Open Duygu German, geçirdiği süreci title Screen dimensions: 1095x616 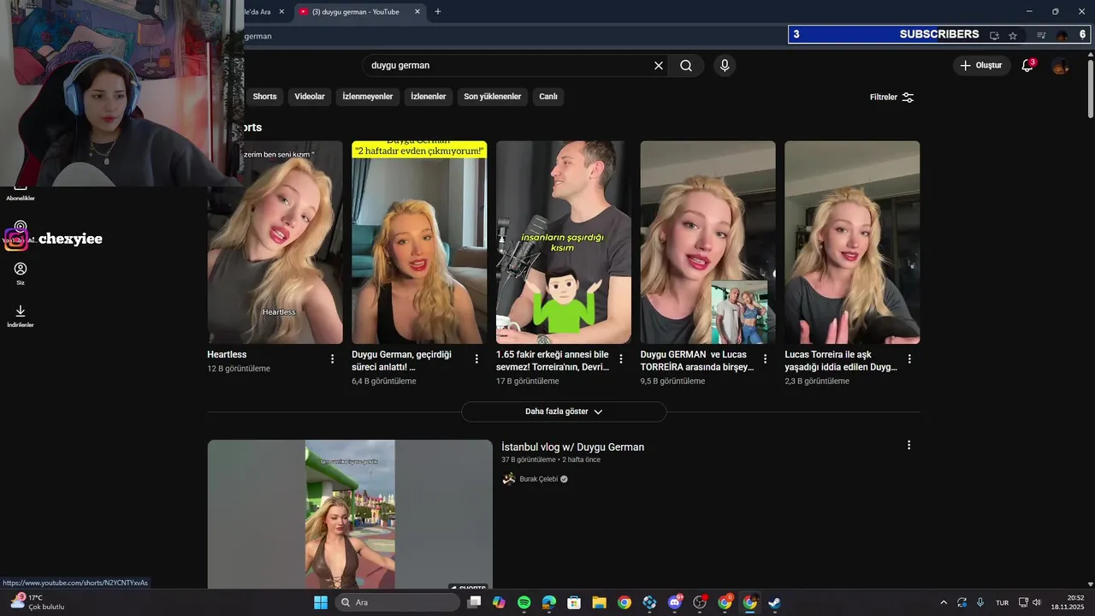point(401,360)
